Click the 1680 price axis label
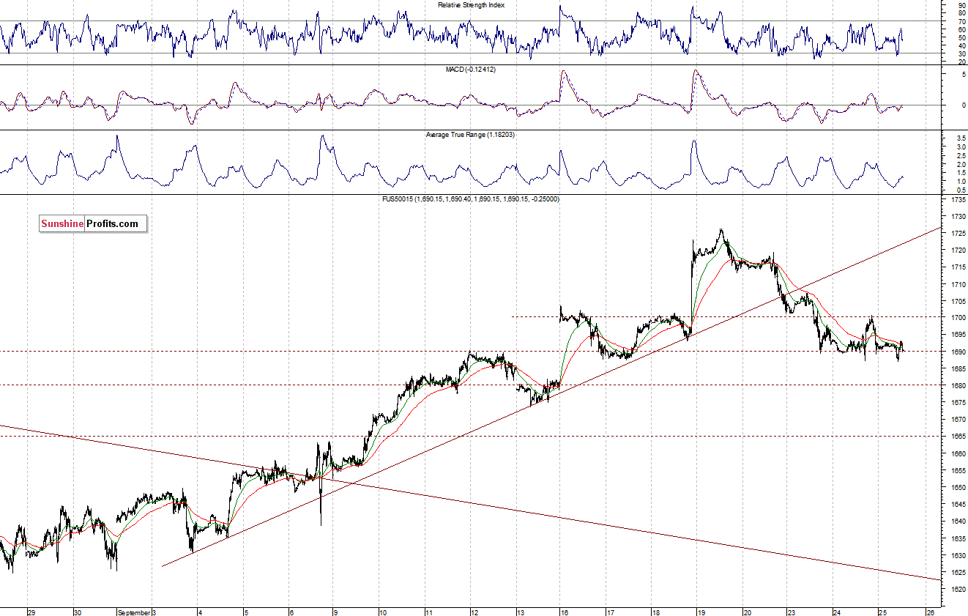 click(x=958, y=386)
